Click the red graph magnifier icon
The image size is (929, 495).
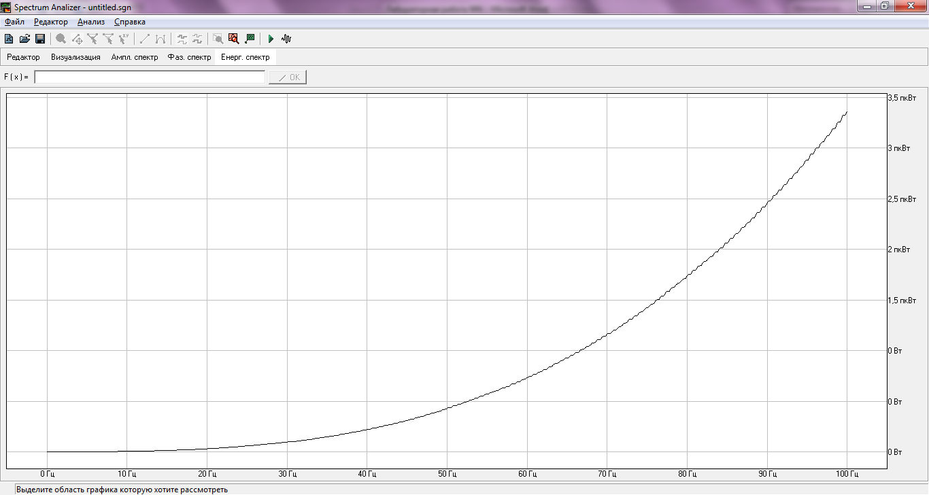coord(234,39)
